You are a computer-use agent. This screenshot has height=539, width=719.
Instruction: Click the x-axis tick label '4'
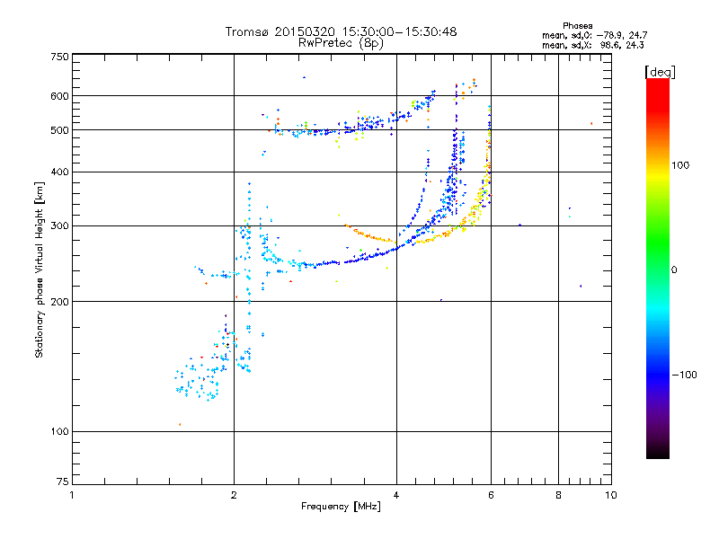(x=396, y=495)
